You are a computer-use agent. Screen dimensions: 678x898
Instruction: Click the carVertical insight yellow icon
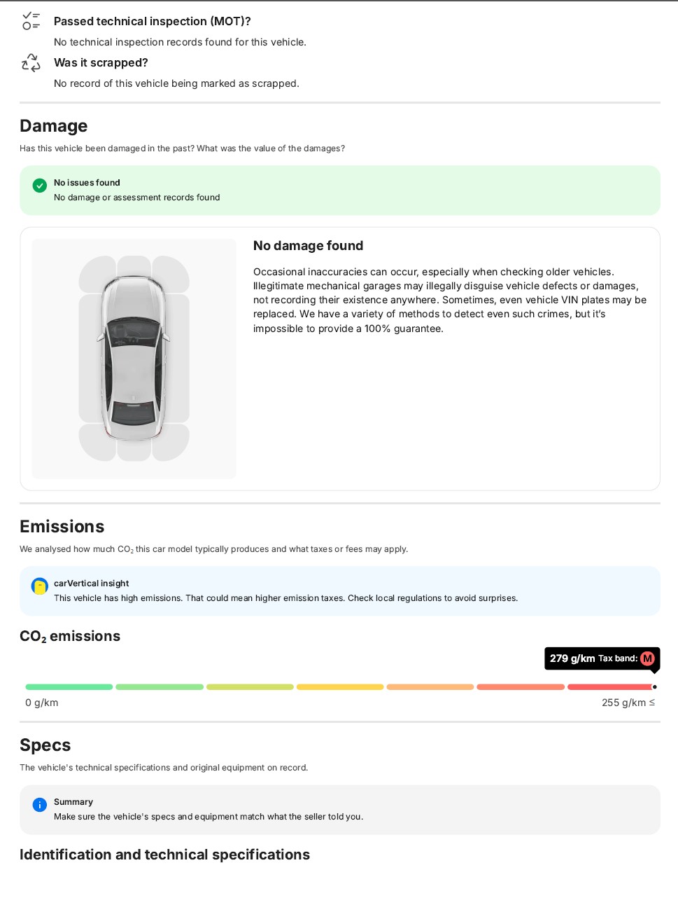tap(40, 586)
